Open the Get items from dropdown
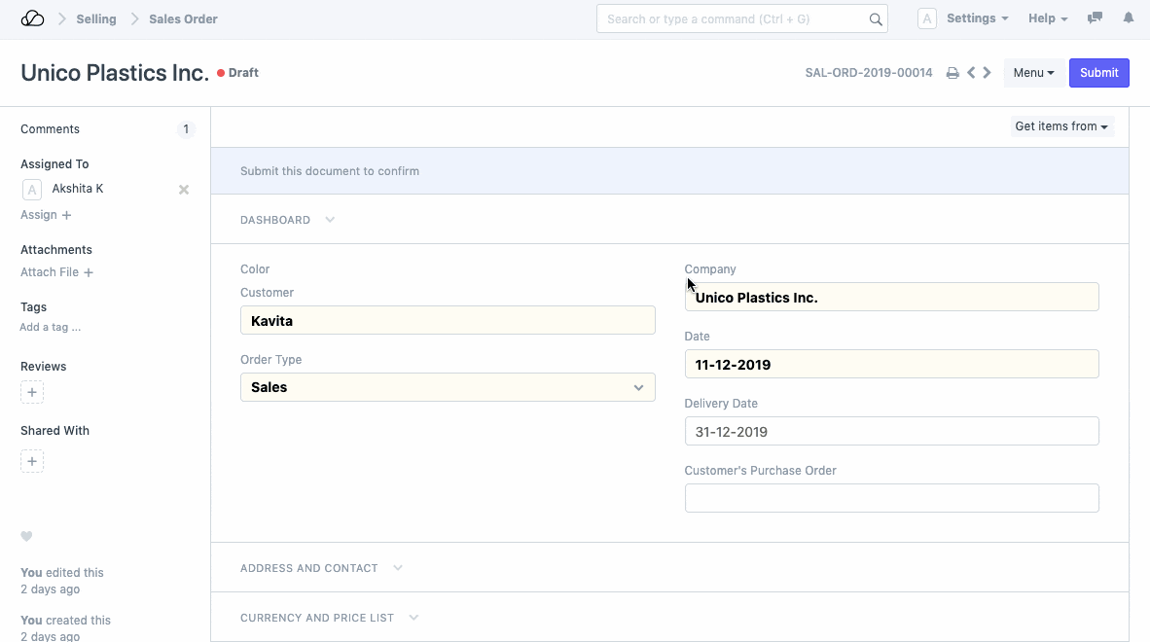This screenshot has height=642, width=1150. click(1061, 126)
